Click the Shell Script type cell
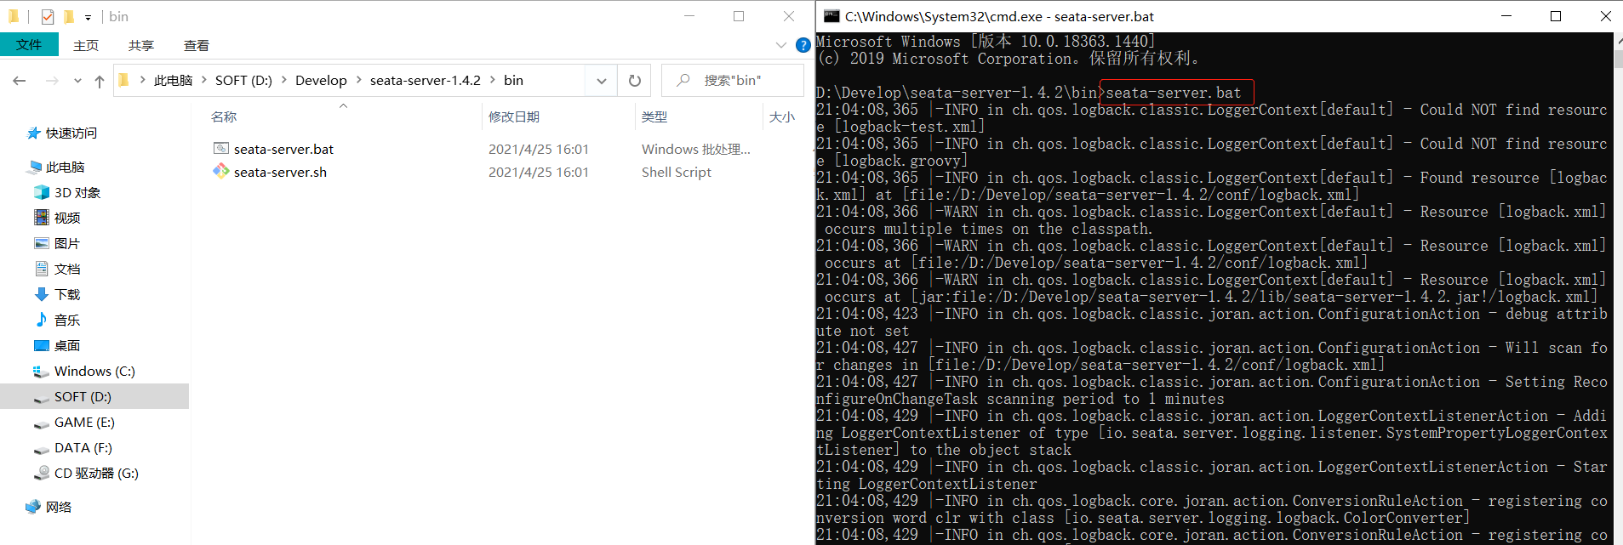The width and height of the screenshot is (1623, 545). click(677, 172)
